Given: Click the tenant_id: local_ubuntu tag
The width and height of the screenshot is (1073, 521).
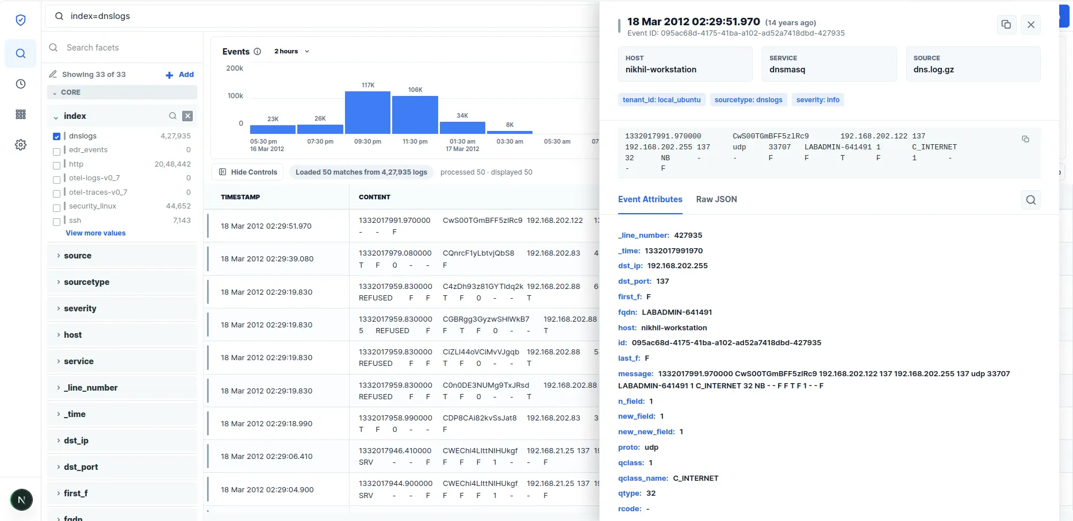Looking at the screenshot, I should tap(661, 100).
